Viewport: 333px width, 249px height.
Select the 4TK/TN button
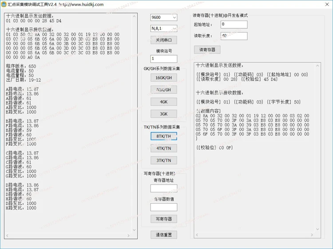[164, 148]
